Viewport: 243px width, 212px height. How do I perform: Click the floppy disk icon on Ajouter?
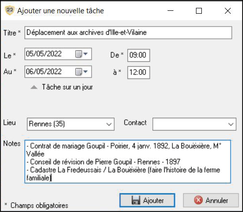coord(136,200)
